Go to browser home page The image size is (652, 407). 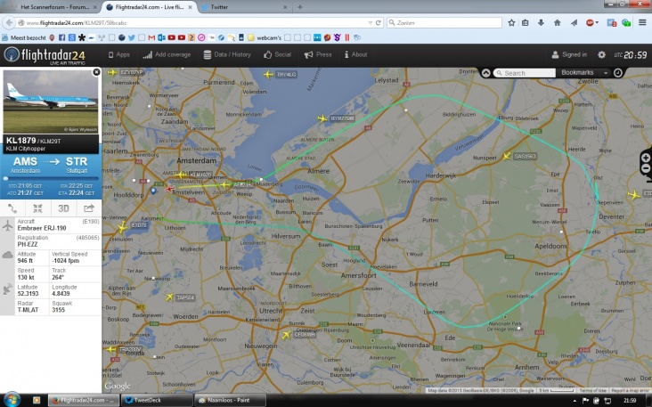[x=558, y=23]
